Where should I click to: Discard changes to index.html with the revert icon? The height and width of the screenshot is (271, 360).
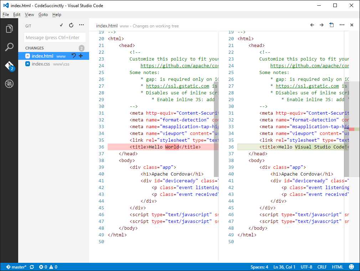(74, 56)
